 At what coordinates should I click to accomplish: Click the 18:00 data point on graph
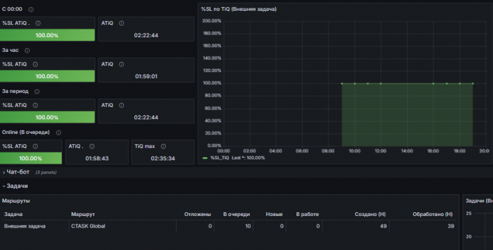[460, 83]
